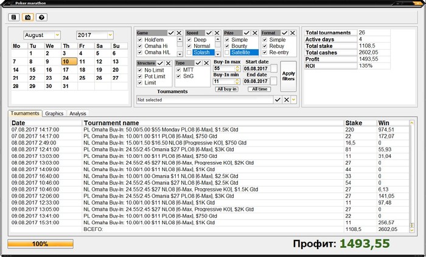Image resolution: width=426 pixels, height=257 pixels.
Task: Toggle the Hold'em game checkbox
Action: pyautogui.click(x=140, y=40)
